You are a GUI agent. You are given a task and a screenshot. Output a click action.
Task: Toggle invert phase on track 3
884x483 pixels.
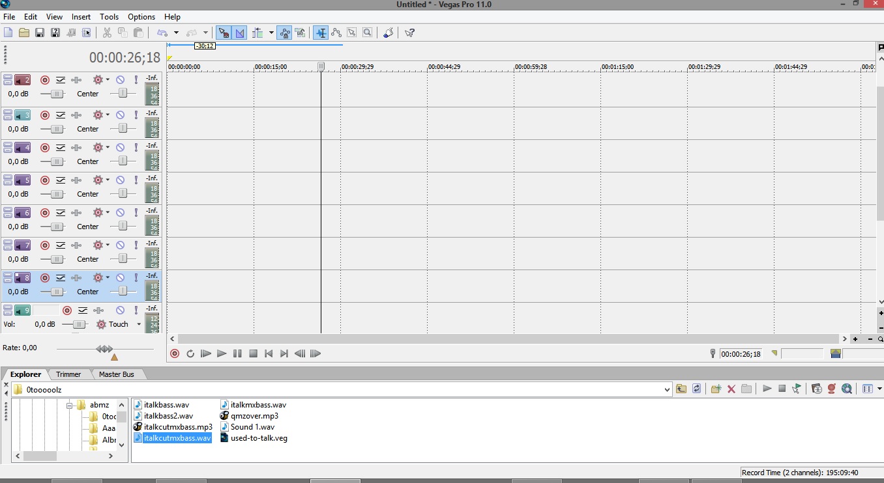click(x=61, y=115)
